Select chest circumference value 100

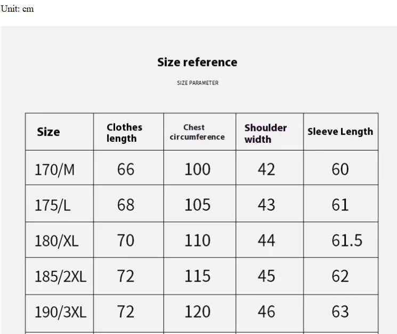click(x=197, y=169)
